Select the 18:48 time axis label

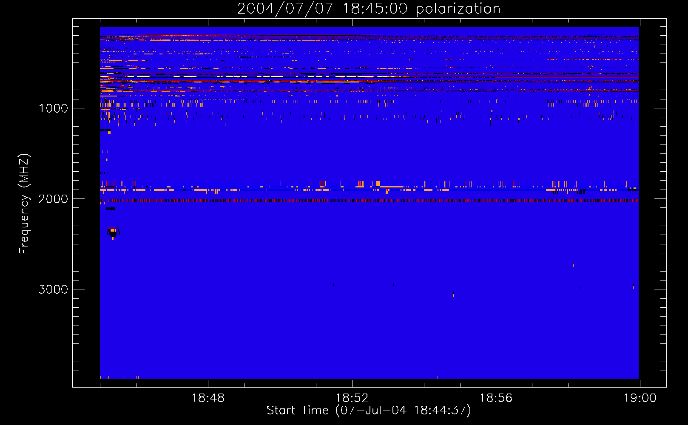(x=208, y=398)
